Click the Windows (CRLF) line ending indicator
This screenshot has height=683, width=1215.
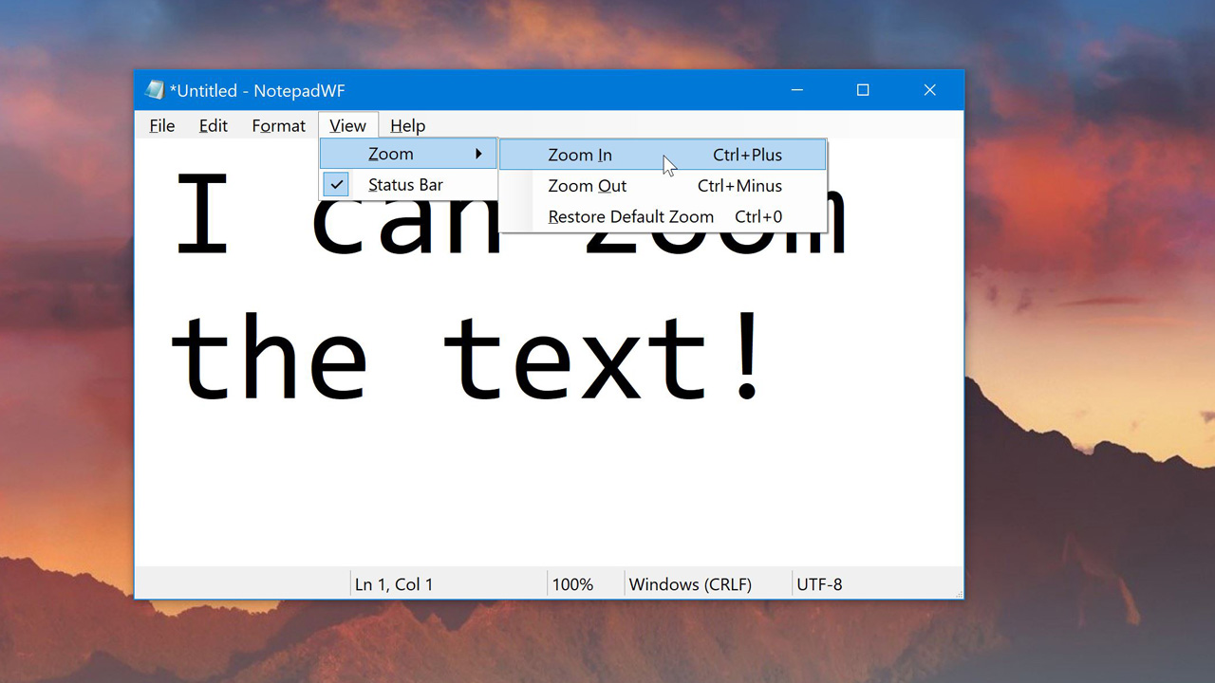pos(690,584)
